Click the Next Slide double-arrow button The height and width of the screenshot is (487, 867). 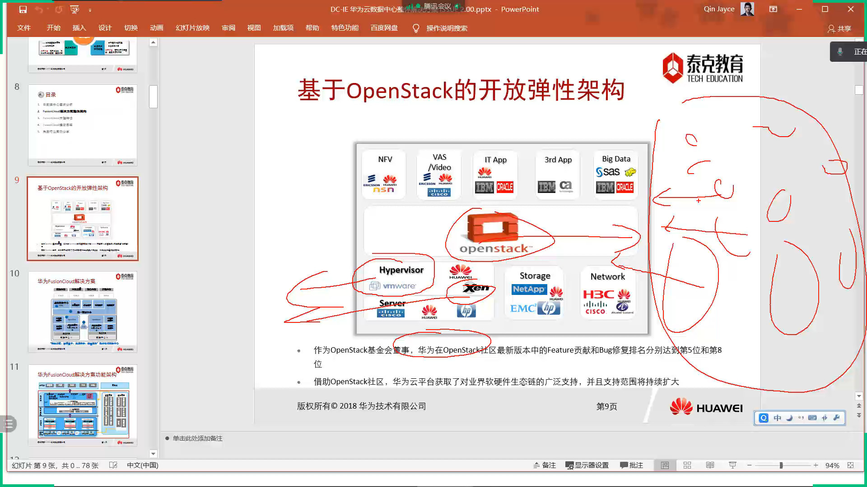tap(859, 415)
